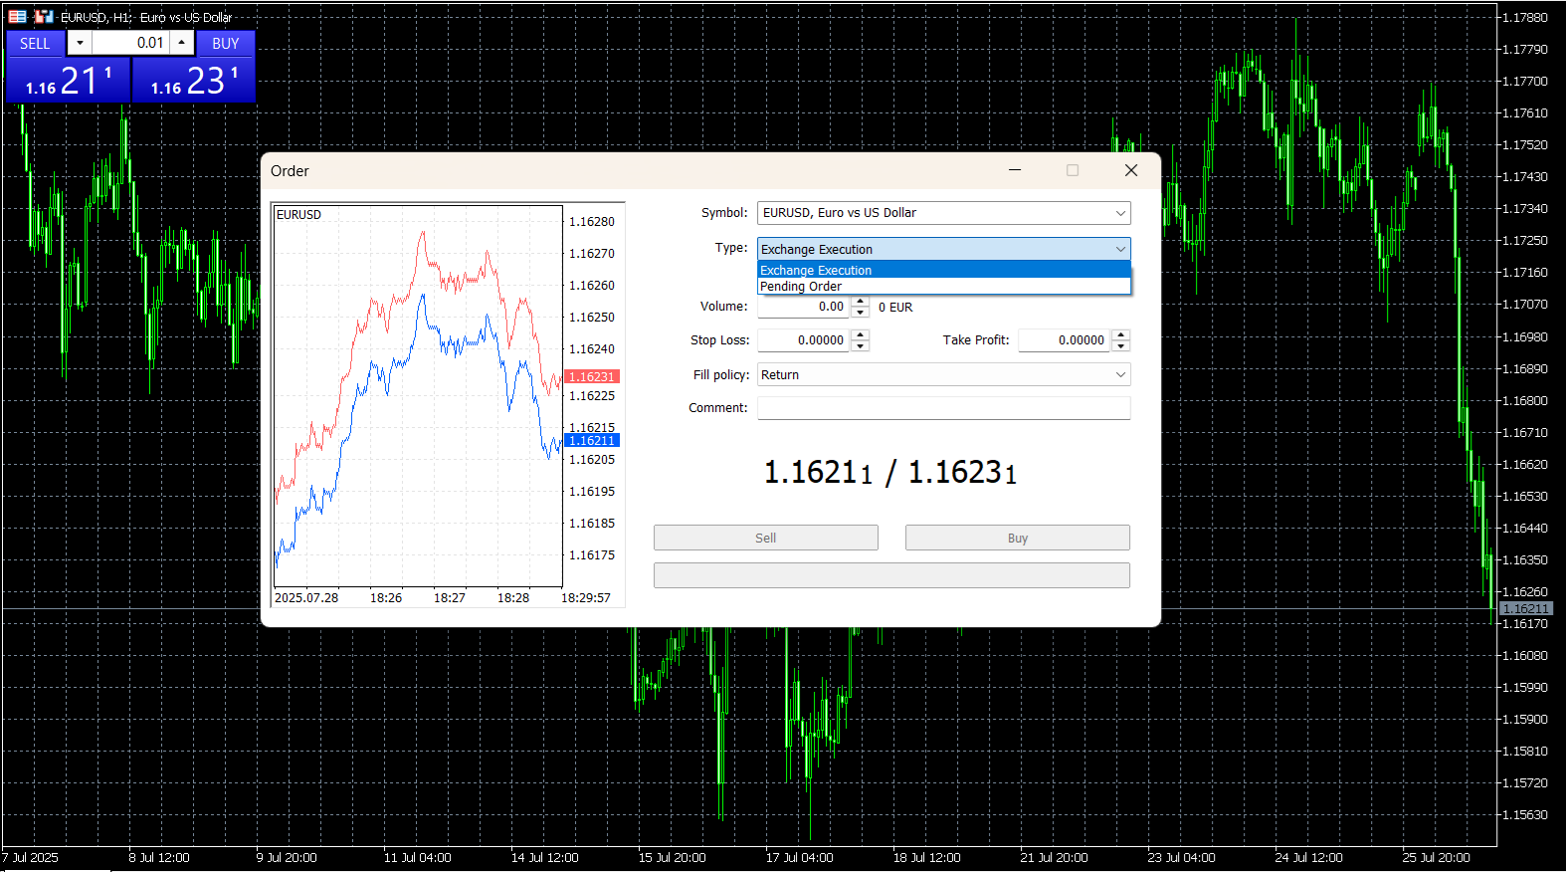
Task: Click the 0 EUR volume amount text
Action: 895,308
